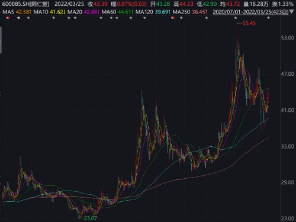Select the 2022/03/25 date in the header
This screenshot has width=296, height=222.
pyautogui.click(x=69, y=4)
